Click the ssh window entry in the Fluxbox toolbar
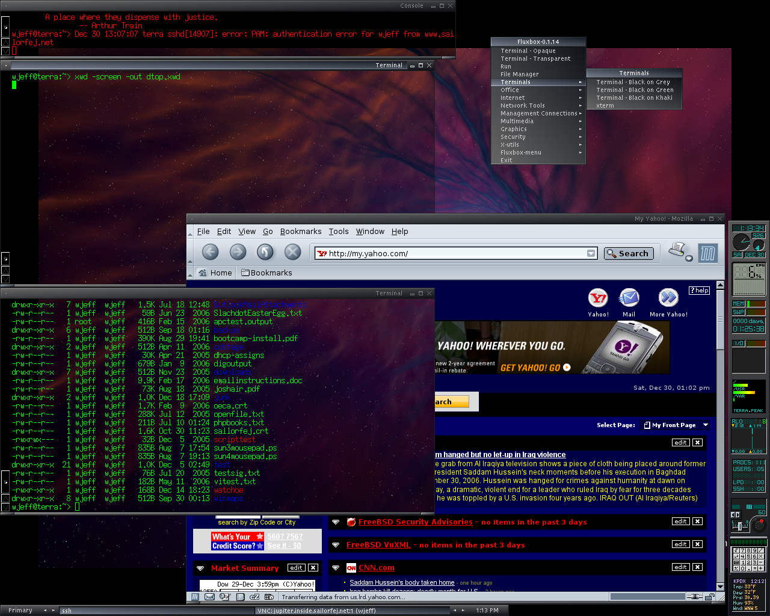 point(156,611)
